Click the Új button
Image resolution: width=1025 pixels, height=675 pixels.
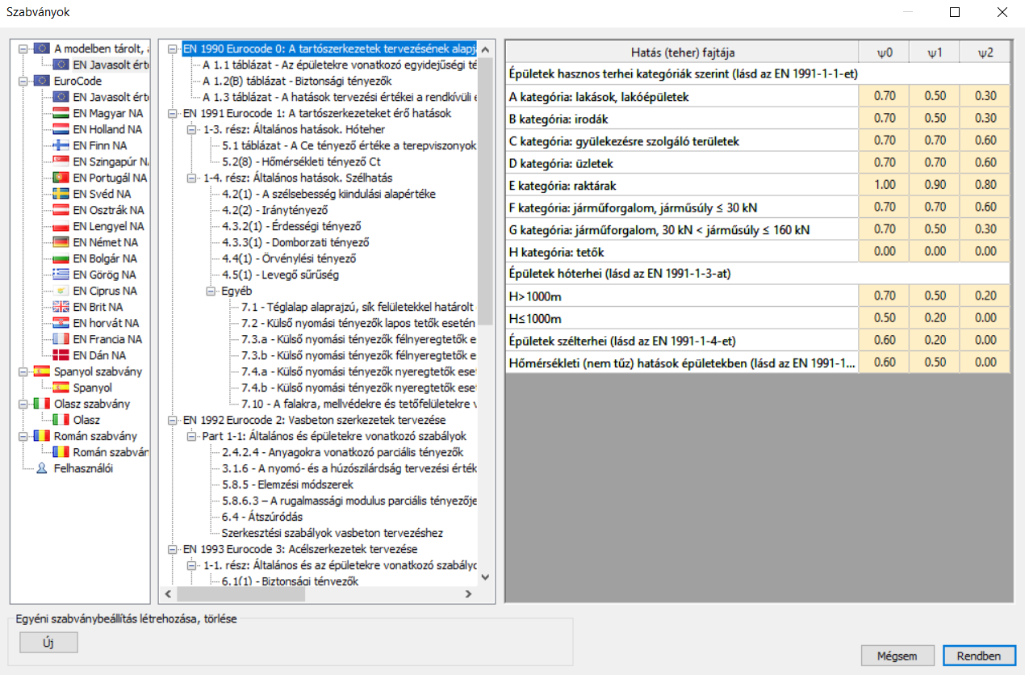[48, 642]
